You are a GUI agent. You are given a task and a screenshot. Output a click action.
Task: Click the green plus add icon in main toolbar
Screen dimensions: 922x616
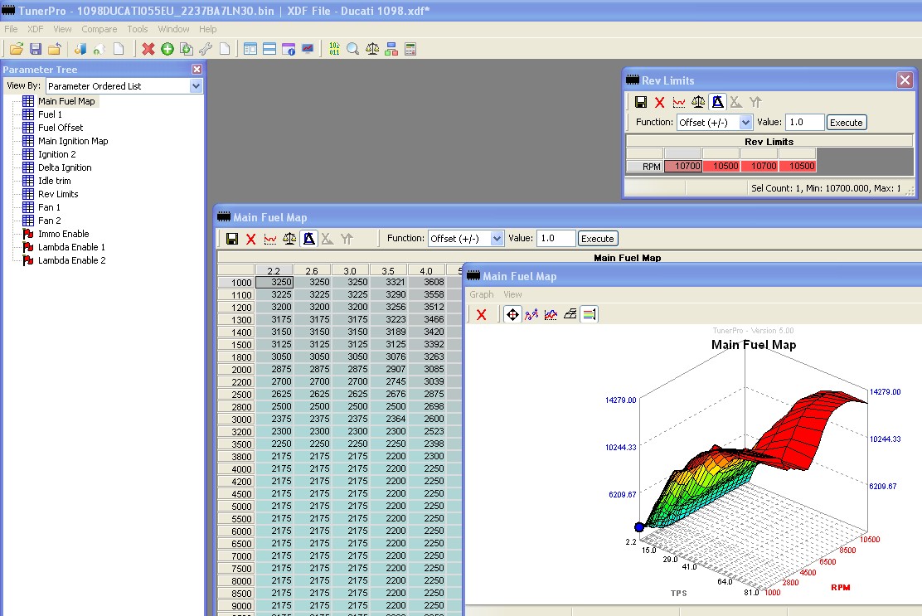(x=167, y=49)
